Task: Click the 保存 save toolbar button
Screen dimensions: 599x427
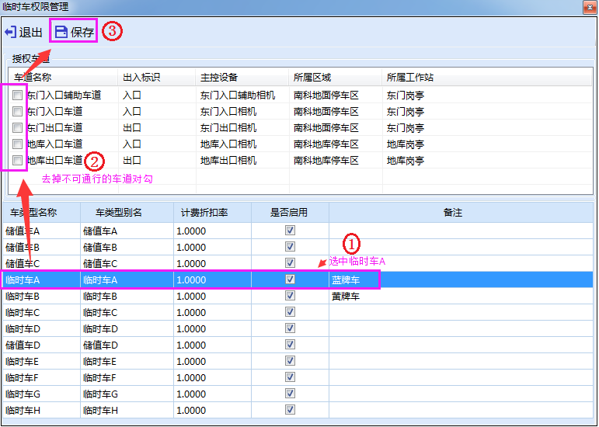Action: coord(74,32)
